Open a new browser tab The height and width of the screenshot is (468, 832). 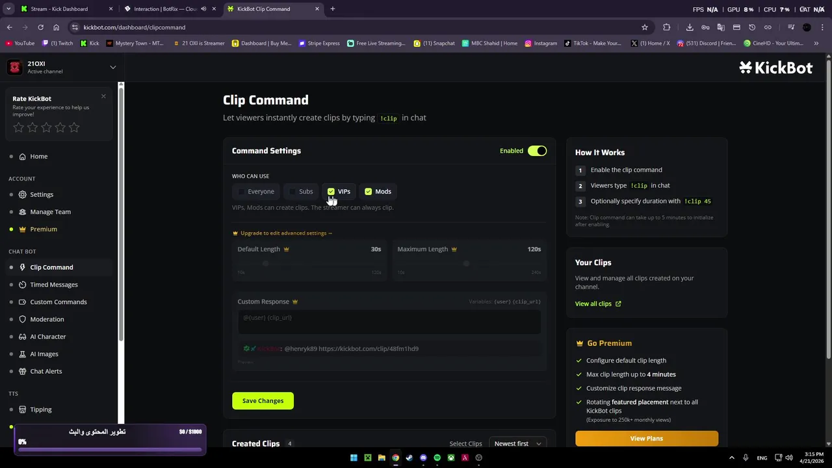(333, 9)
